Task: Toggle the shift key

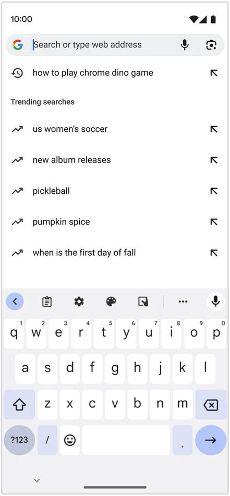Action: 19,405
